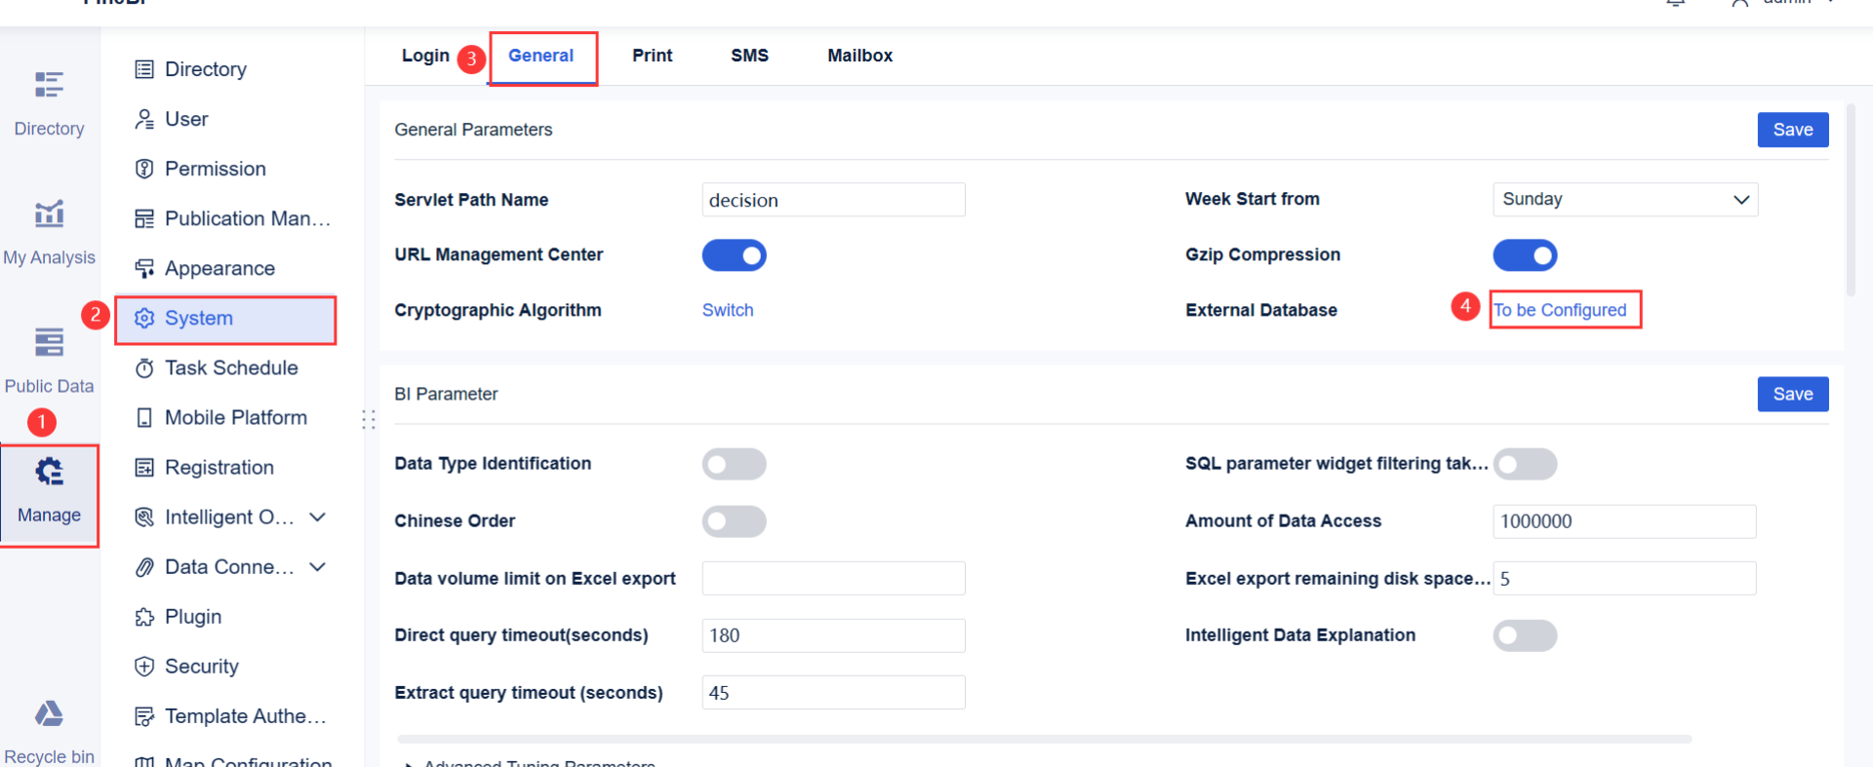The image size is (1873, 767).
Task: Click the Security shield icon
Action: pyautogui.click(x=144, y=667)
